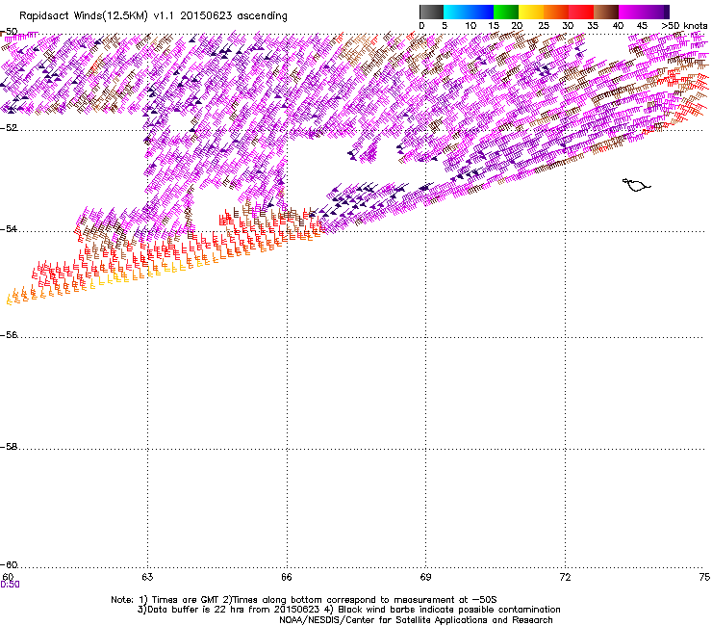Click the magenta 40-45 knots legend color
This screenshot has width=712, height=626.
pos(631,12)
